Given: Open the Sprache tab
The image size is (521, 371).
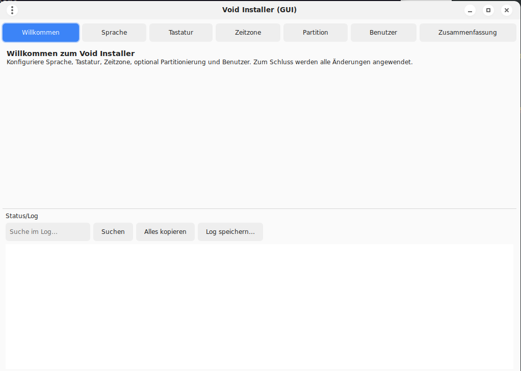Looking at the screenshot, I should (x=114, y=33).
